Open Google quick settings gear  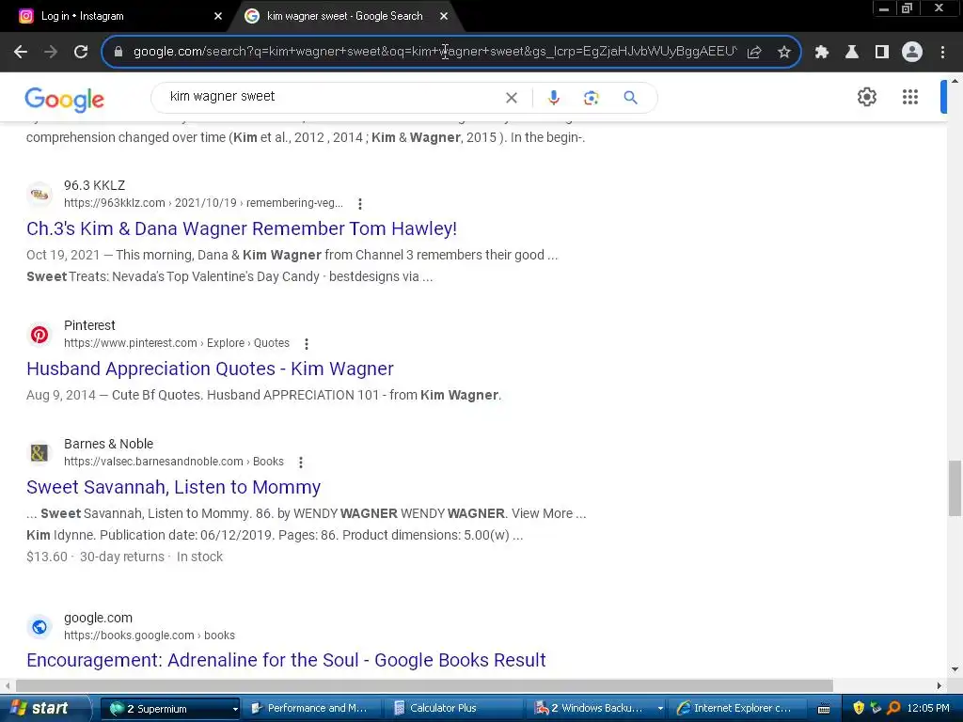[866, 97]
